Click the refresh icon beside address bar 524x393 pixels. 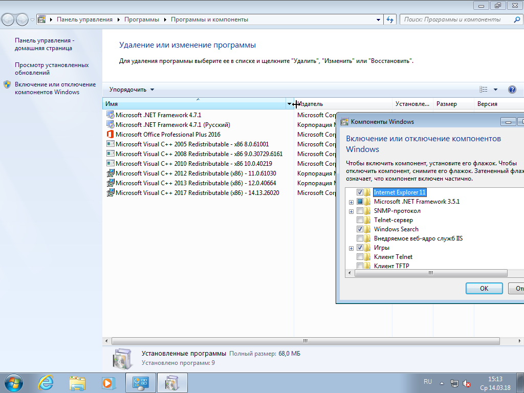[x=389, y=20]
